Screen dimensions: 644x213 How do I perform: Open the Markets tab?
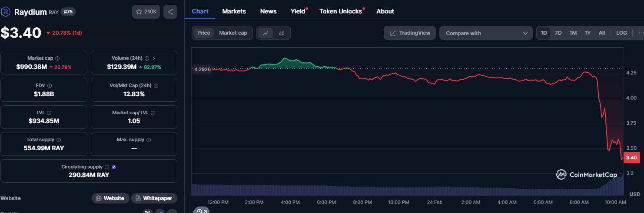(x=234, y=11)
